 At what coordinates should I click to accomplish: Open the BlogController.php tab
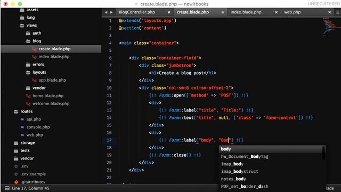click(137, 12)
